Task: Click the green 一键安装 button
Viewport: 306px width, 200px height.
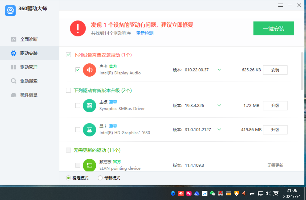Action: click(273, 29)
